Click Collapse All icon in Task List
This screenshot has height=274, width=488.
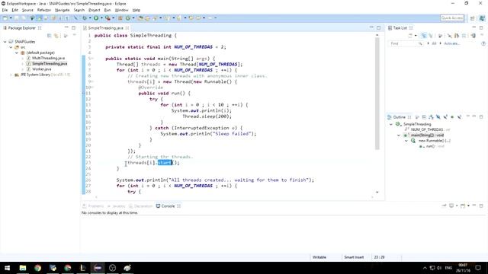tap(464, 36)
